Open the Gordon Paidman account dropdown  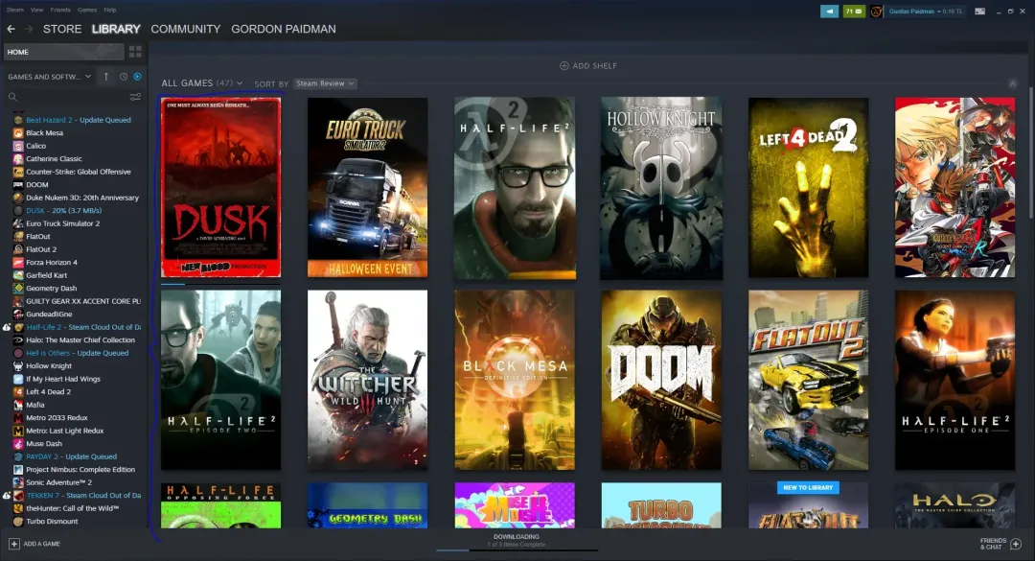(926, 12)
